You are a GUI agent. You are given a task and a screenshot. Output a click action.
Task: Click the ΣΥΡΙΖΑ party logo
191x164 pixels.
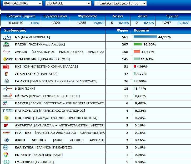[7, 52]
